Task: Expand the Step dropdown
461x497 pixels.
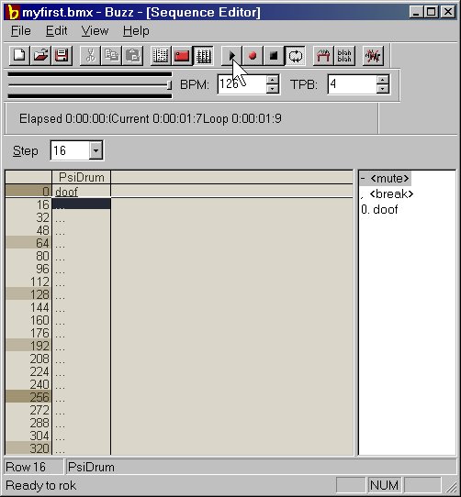Action: pyautogui.click(x=96, y=150)
